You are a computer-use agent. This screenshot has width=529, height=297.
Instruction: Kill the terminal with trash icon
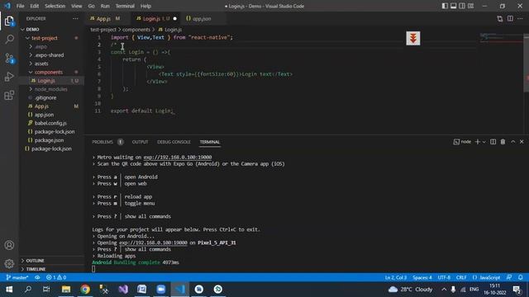(x=503, y=142)
